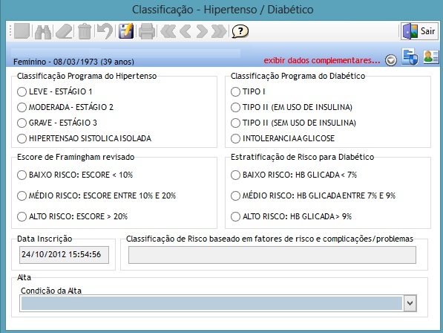Click the Data Inscrição field

point(64,255)
